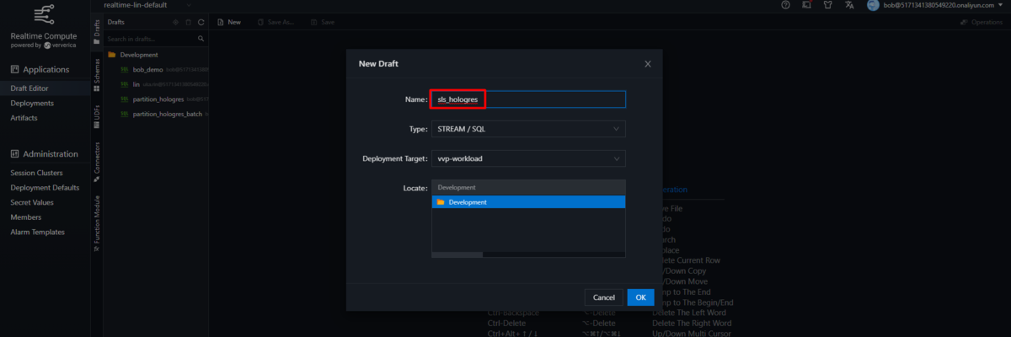Image resolution: width=1011 pixels, height=337 pixels.
Task: Open the Function Module vertical tab
Action: [x=97, y=224]
